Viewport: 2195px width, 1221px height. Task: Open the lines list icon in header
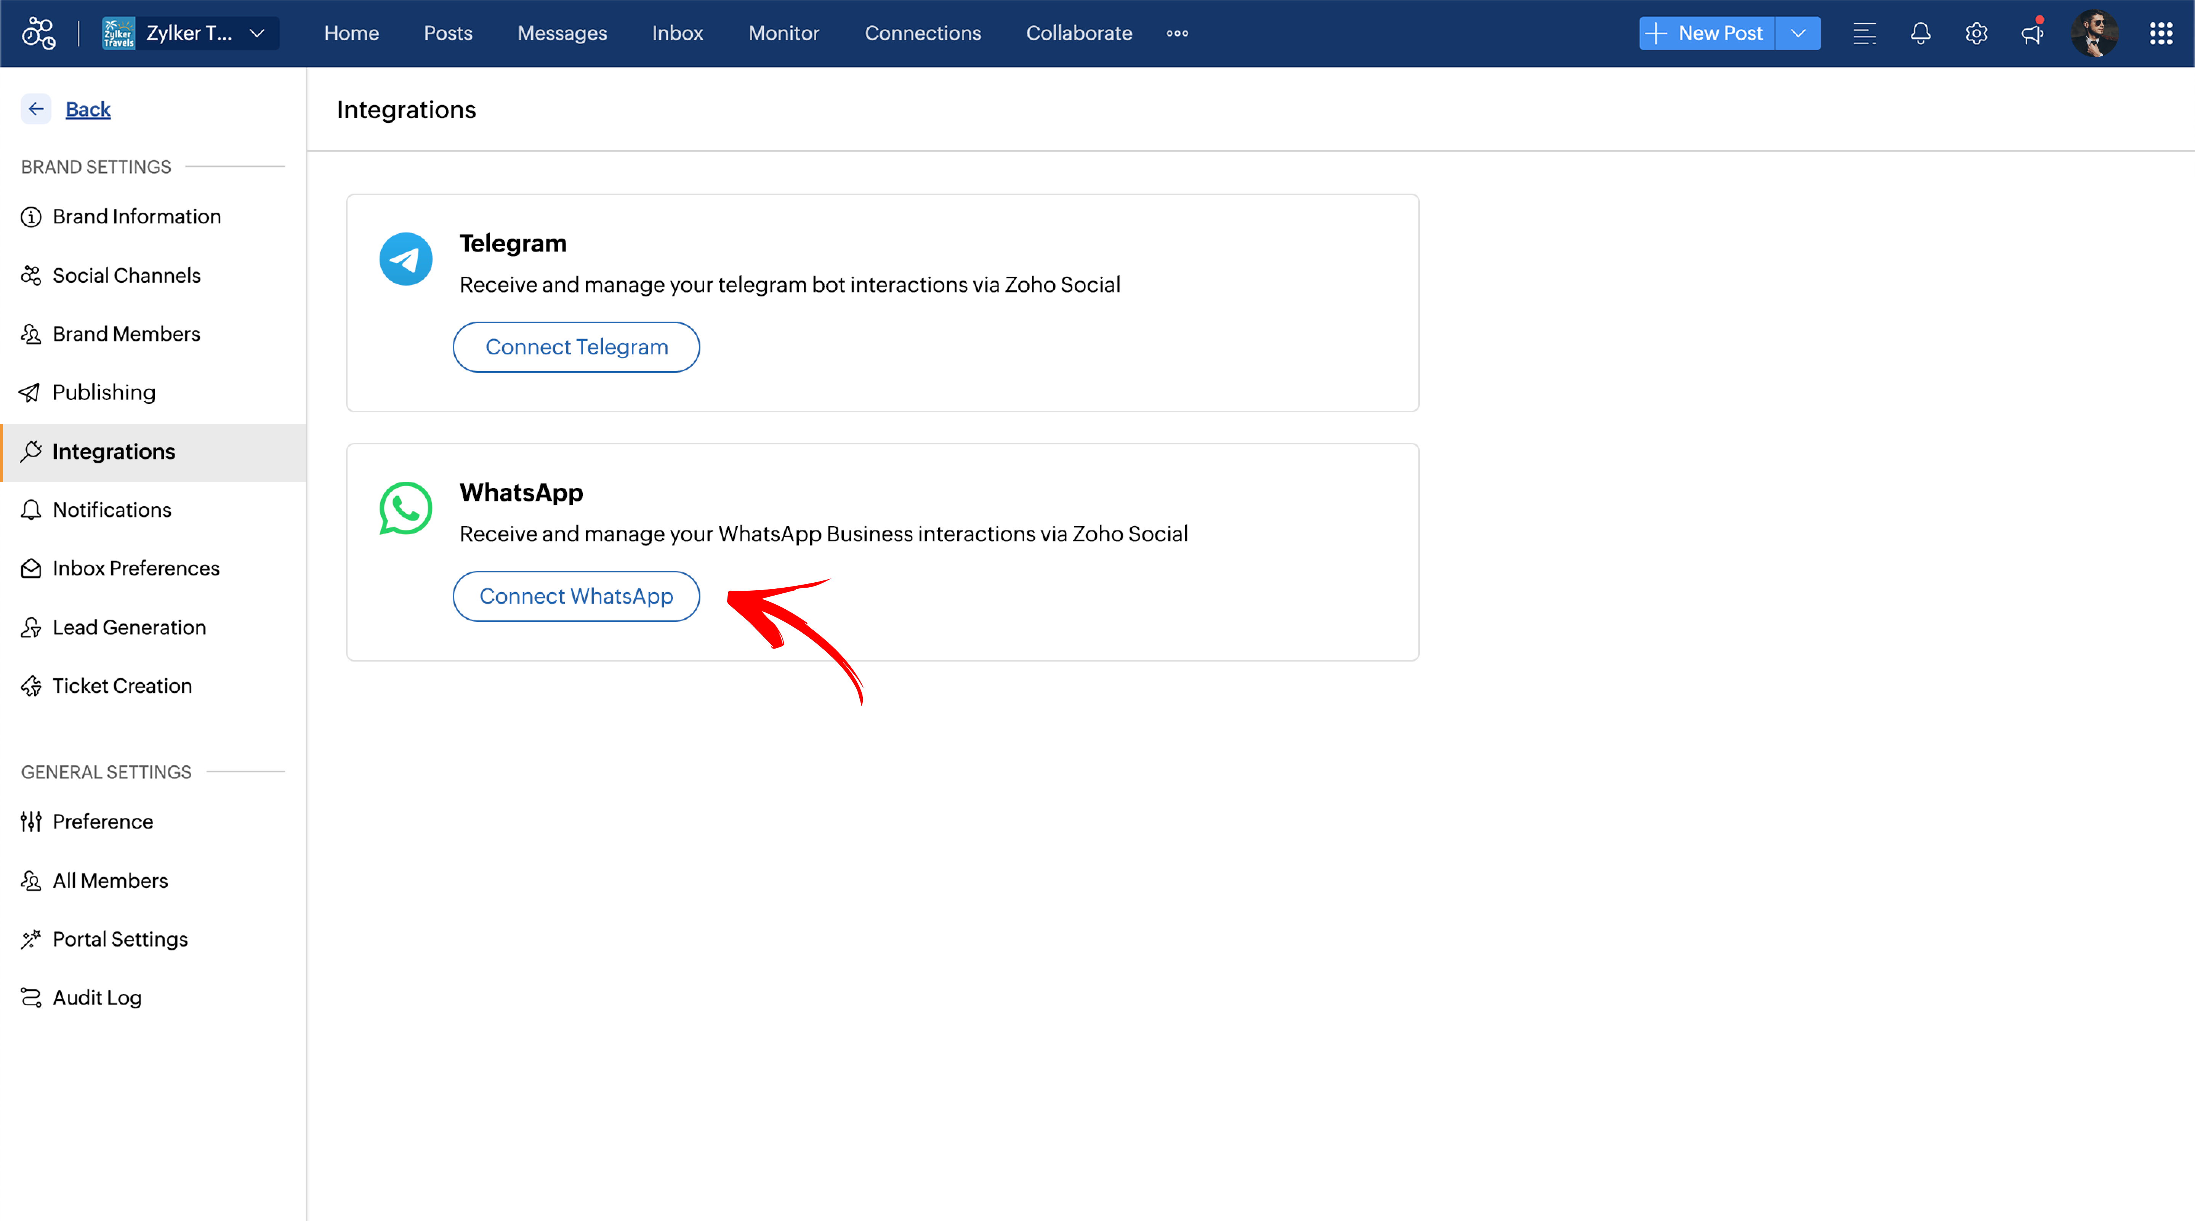point(1864,33)
